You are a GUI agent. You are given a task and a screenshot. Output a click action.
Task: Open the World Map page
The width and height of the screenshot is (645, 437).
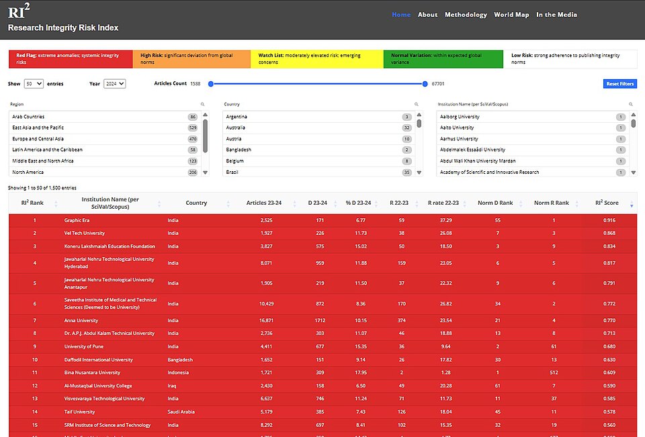(511, 15)
